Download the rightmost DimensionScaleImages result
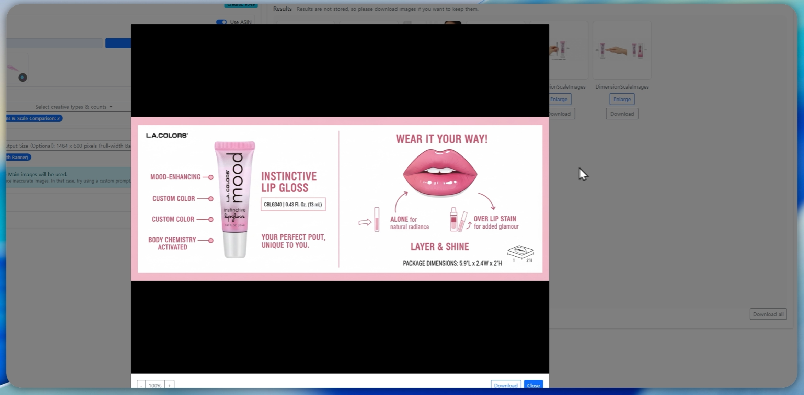804x395 pixels. pyautogui.click(x=622, y=114)
